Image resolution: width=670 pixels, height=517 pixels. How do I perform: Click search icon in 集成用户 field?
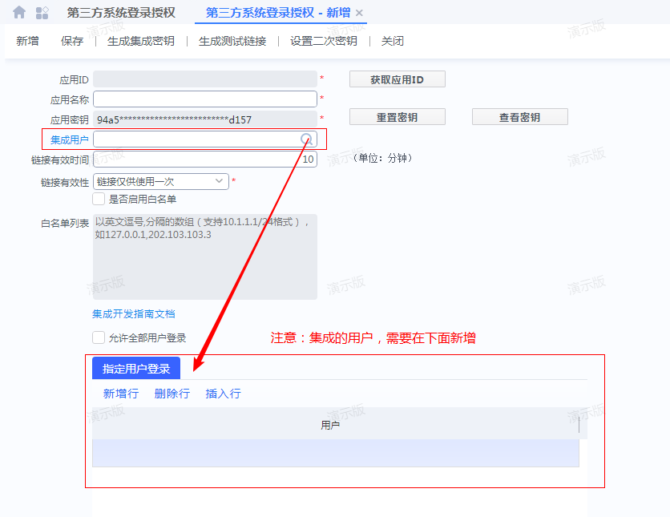[x=306, y=139]
